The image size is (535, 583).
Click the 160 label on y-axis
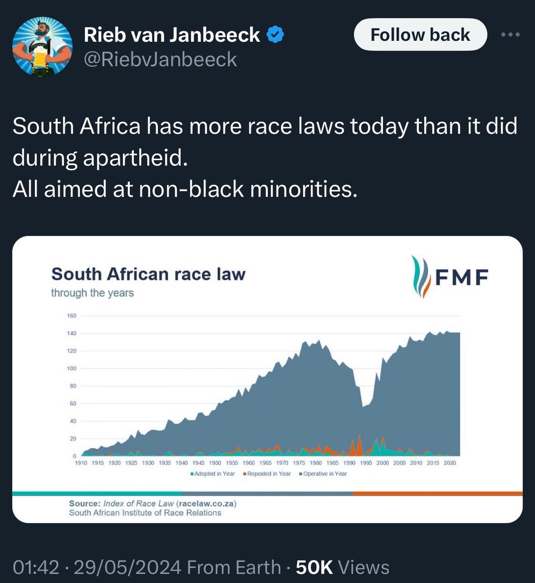click(71, 316)
